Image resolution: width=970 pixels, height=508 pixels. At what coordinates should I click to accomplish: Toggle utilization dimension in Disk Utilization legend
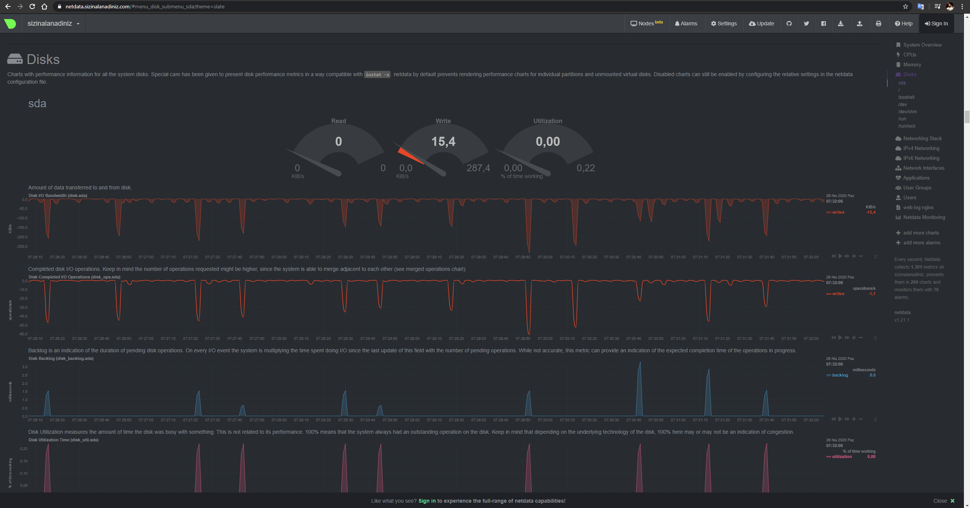pos(842,456)
